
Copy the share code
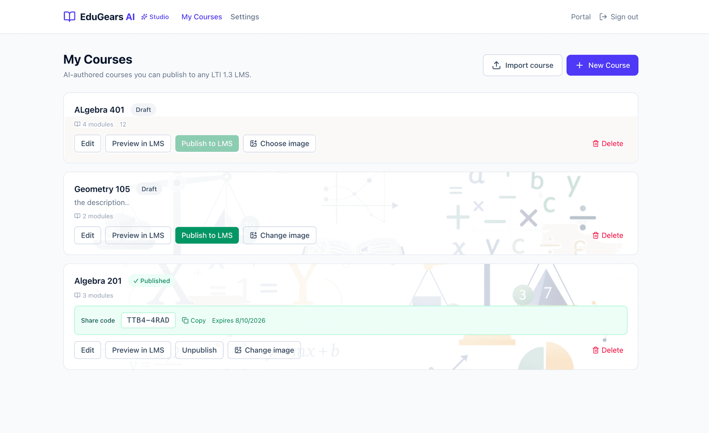tap(194, 321)
